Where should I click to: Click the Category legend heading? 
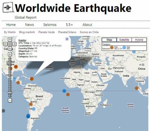[x=106, y=44]
